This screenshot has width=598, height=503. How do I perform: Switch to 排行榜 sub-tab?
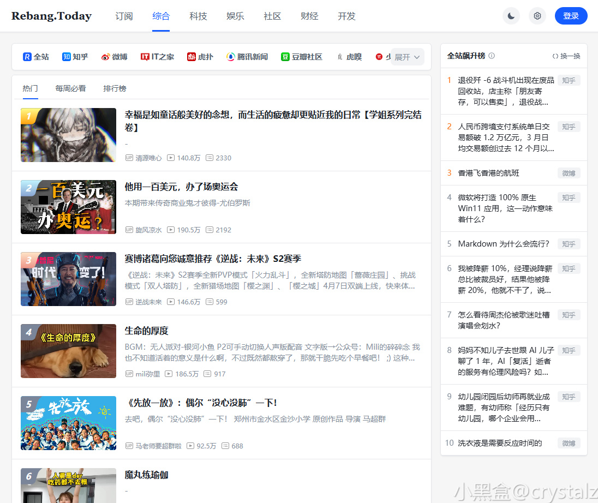click(115, 88)
